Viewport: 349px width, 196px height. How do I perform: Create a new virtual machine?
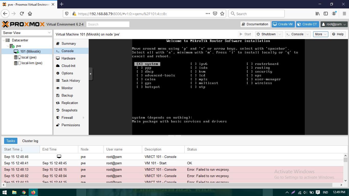click(283, 24)
